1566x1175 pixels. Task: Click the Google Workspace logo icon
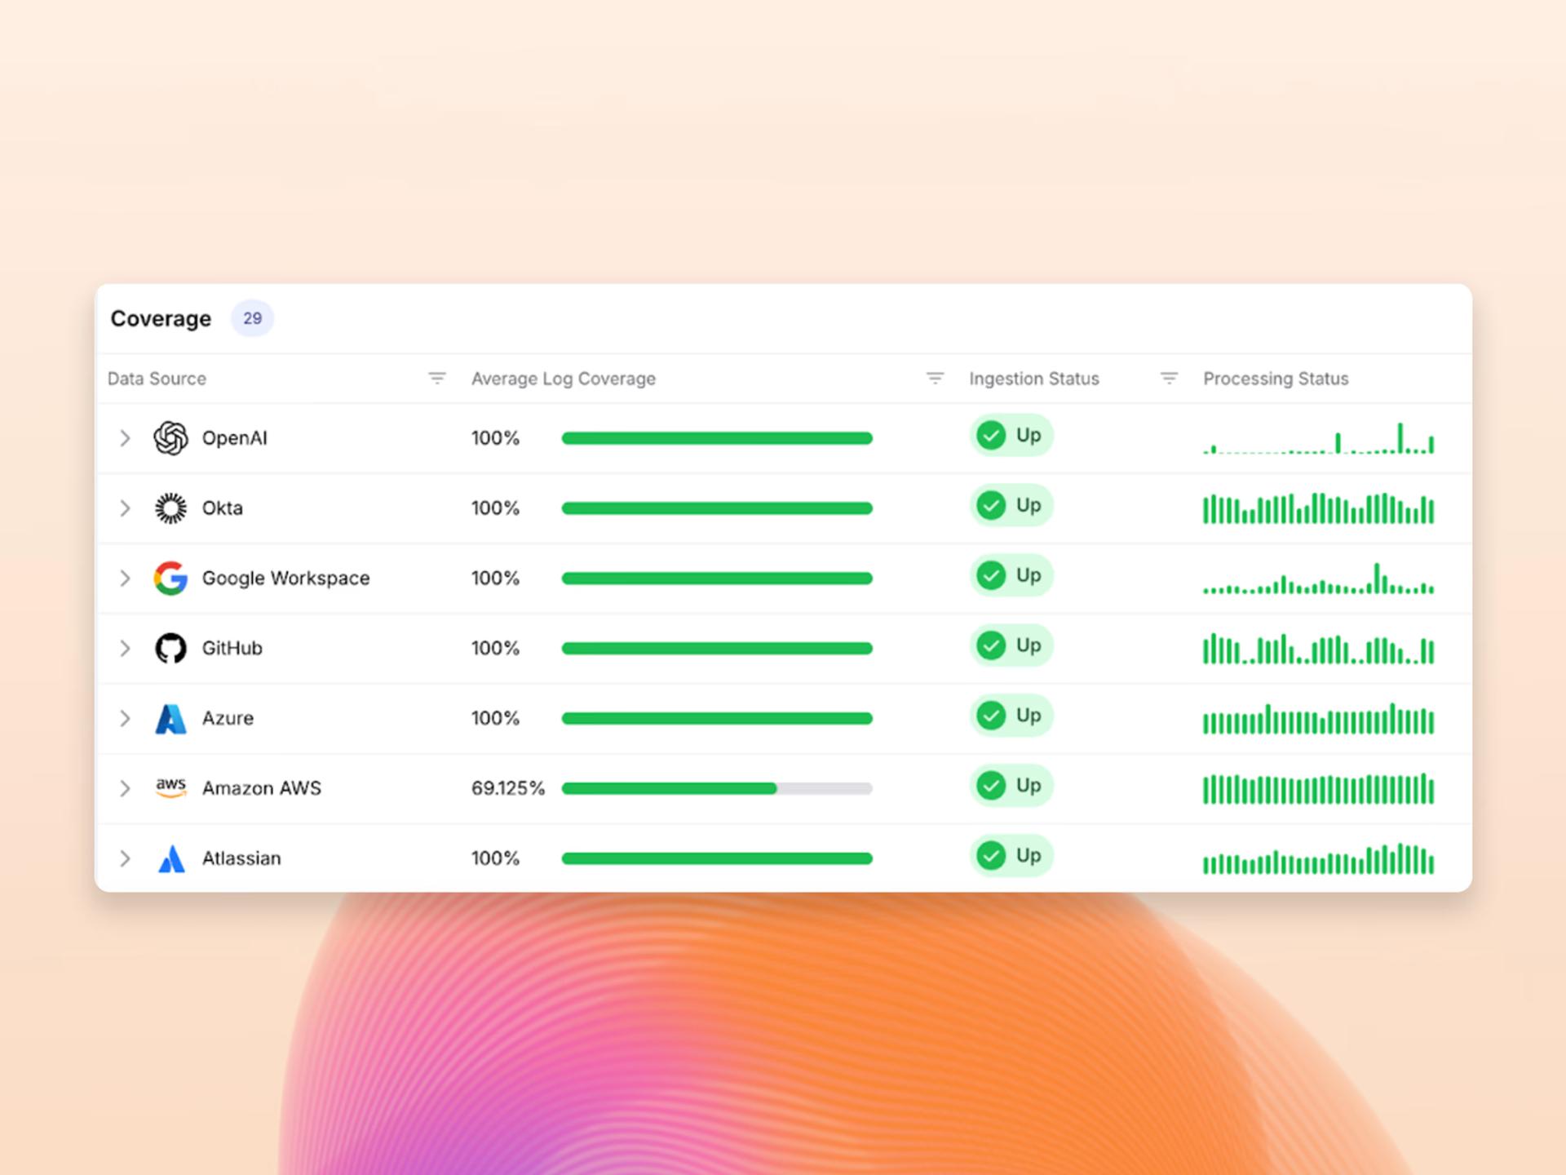[x=170, y=579]
